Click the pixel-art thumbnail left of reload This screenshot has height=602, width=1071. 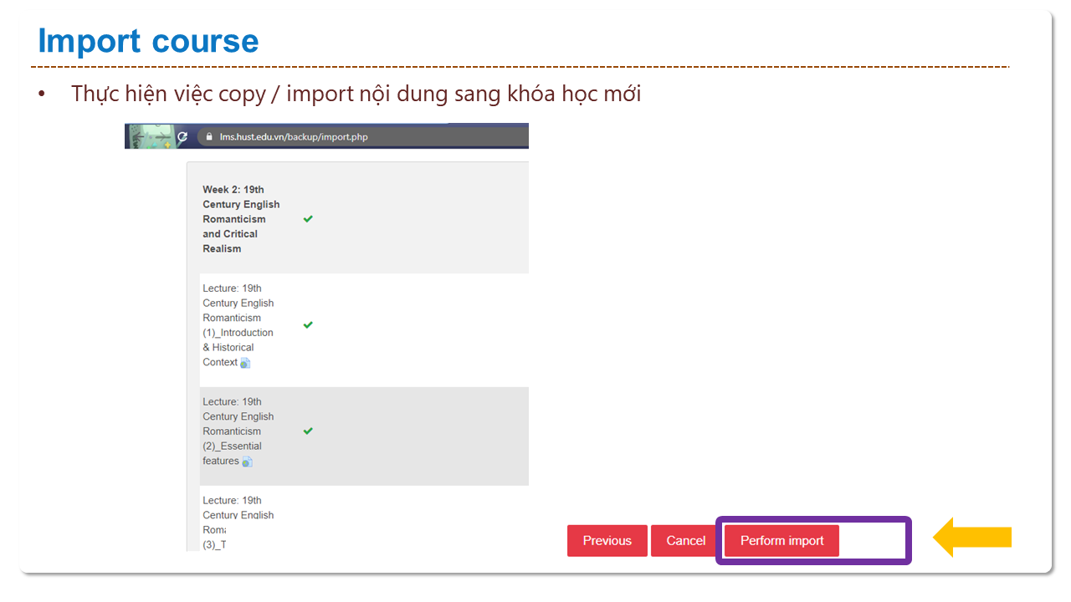tap(149, 135)
